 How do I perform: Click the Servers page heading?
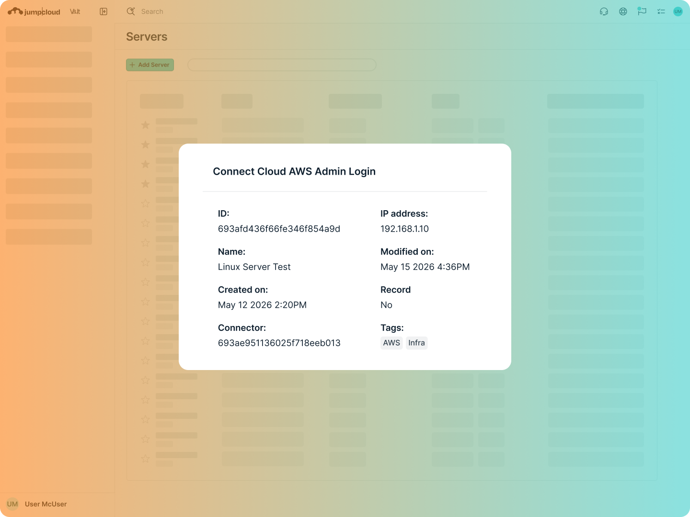(x=147, y=37)
